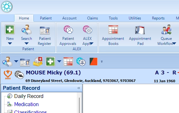This screenshot has width=179, height=113.
Task: Open the application orb menu logo
Action: 7,7
